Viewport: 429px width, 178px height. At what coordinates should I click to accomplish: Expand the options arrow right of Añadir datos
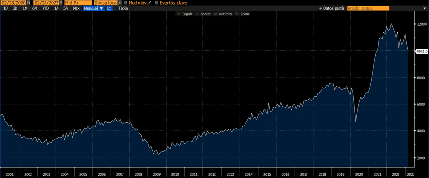coord(424,8)
